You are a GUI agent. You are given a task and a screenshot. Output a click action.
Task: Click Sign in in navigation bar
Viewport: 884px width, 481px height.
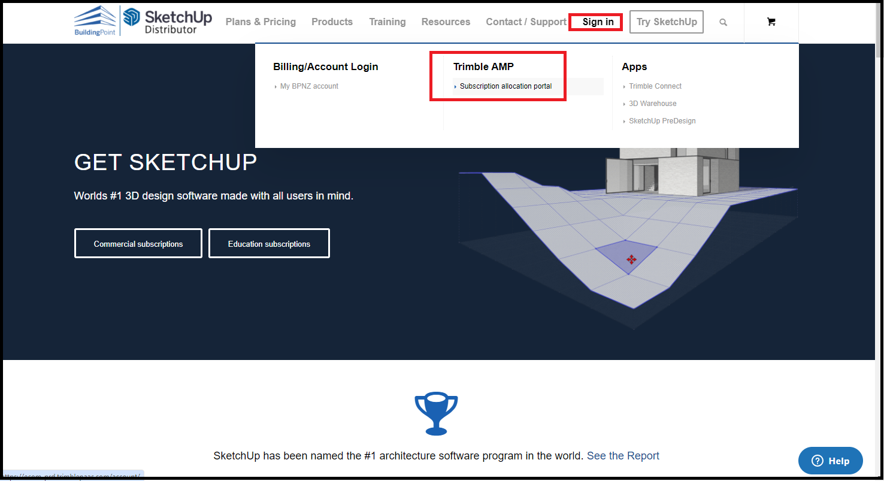click(x=598, y=22)
